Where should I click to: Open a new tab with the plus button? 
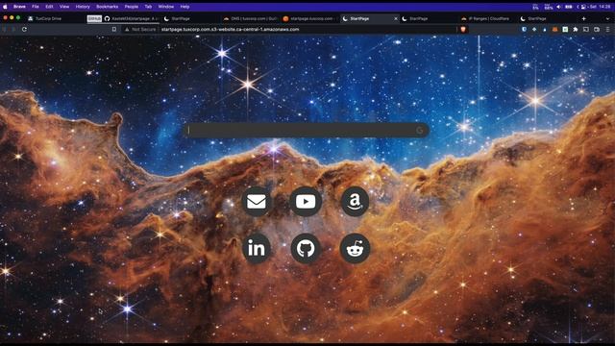coord(583,18)
